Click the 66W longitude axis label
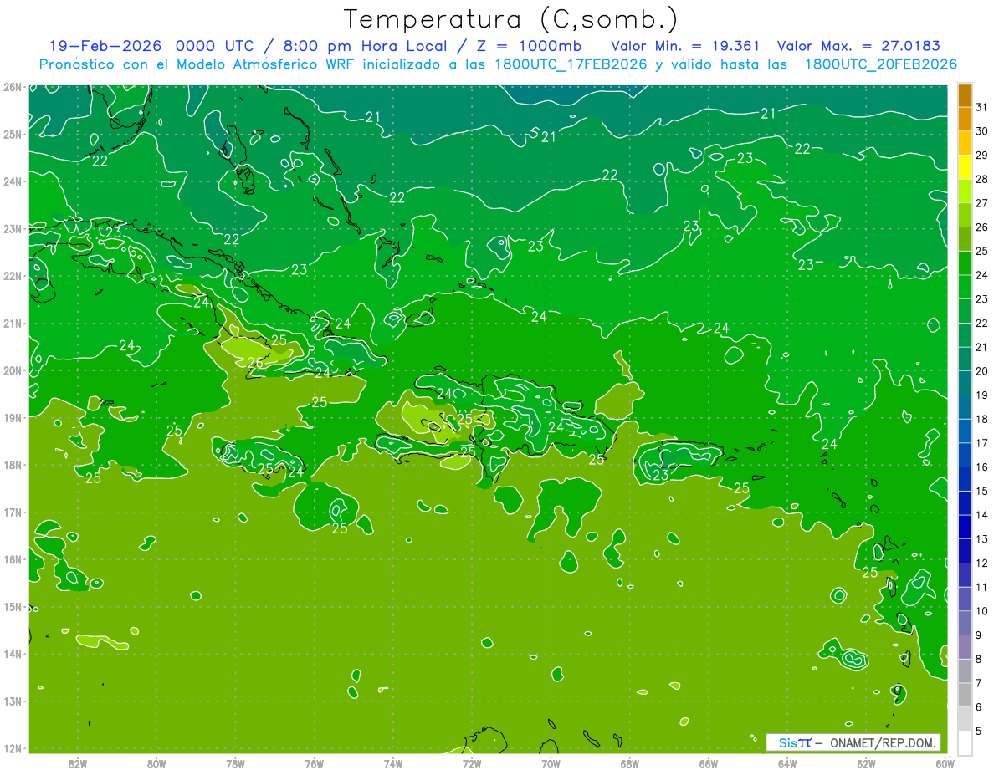The image size is (1004, 775). pos(709,763)
